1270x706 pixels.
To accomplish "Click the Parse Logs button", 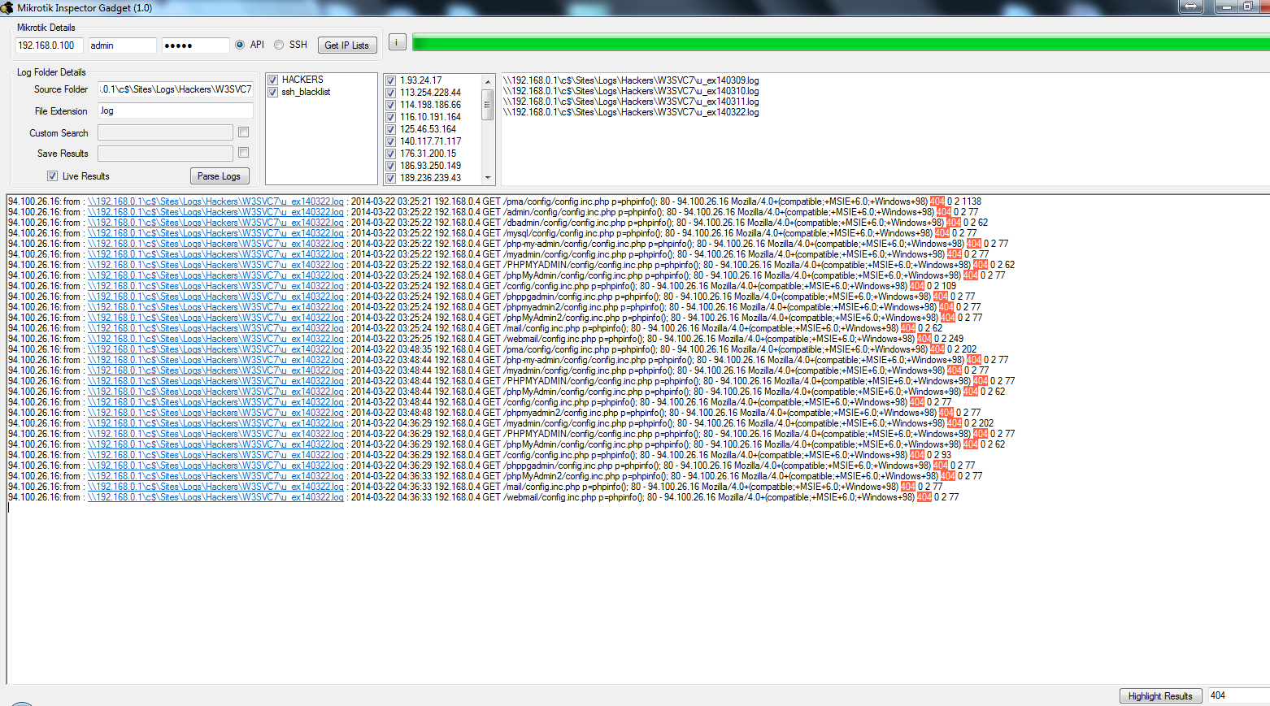I will coord(219,175).
